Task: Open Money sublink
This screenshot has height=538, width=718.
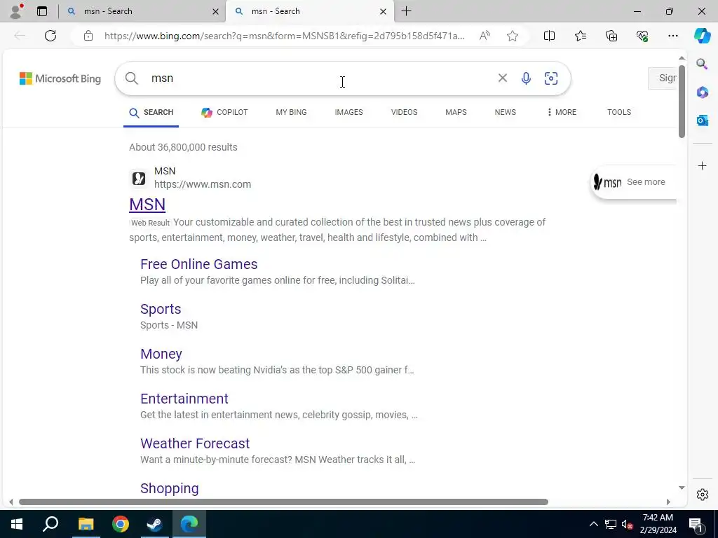Action: pyautogui.click(x=161, y=354)
